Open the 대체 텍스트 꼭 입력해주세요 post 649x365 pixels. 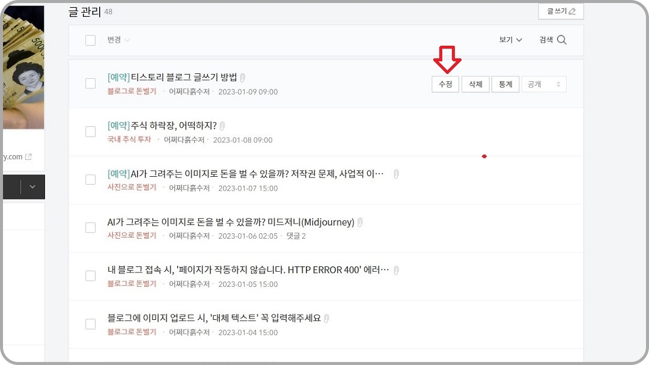(214, 317)
